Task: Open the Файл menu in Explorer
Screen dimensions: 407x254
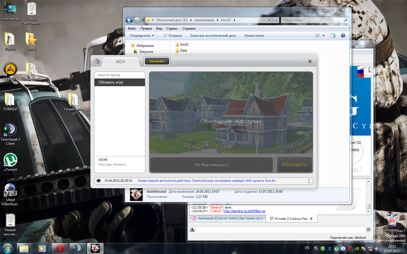Action: (x=132, y=29)
